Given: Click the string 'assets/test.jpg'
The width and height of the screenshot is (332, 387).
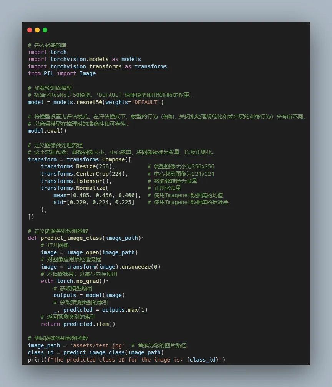Looking at the screenshot, I should [97, 345].
